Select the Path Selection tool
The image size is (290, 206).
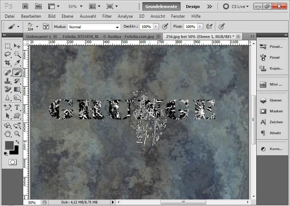point(8,116)
